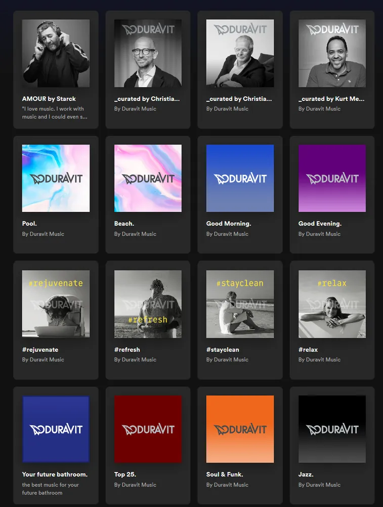
Task: Open the dark red Top 25 cover
Action: pyautogui.click(x=148, y=429)
